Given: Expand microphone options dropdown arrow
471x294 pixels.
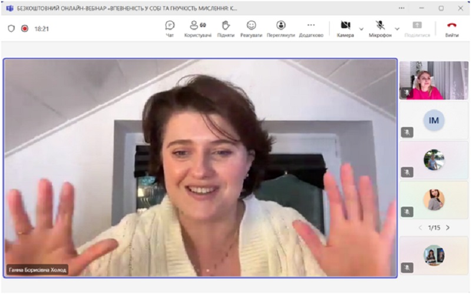Looking at the screenshot, I should point(397,28).
